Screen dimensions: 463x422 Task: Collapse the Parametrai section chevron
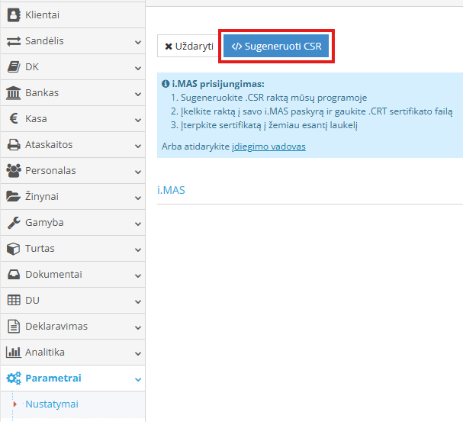137,379
